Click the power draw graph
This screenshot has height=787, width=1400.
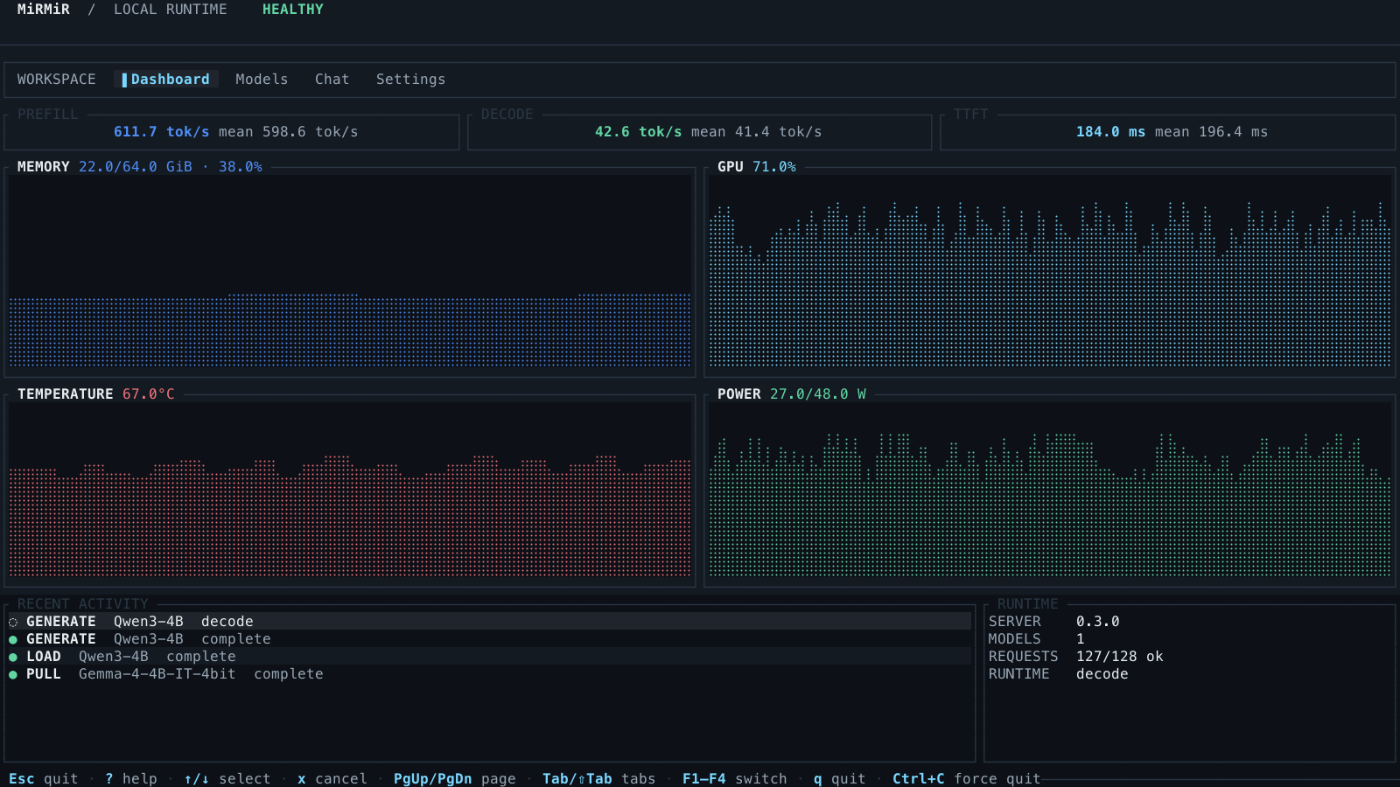tap(1050, 490)
